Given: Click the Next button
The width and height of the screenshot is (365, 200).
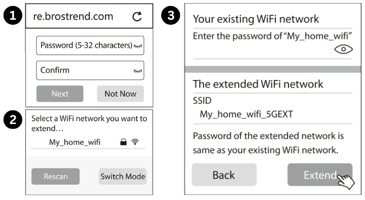Looking at the screenshot, I should coord(60,94).
